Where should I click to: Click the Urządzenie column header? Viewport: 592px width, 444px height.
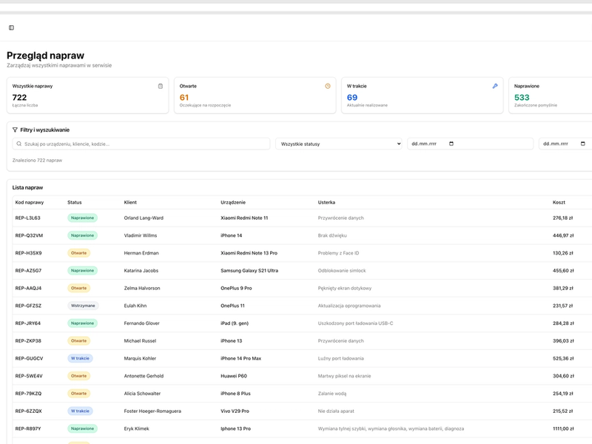click(x=233, y=202)
